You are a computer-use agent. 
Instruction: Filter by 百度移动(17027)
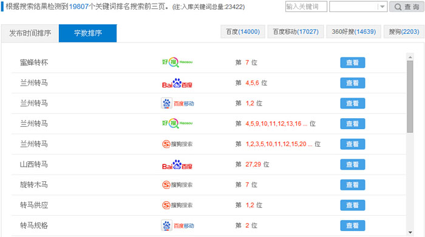pos(296,32)
